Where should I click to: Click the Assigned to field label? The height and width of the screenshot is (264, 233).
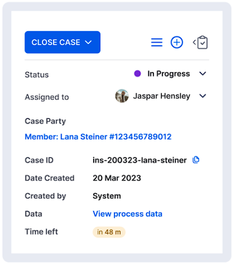point(47,97)
